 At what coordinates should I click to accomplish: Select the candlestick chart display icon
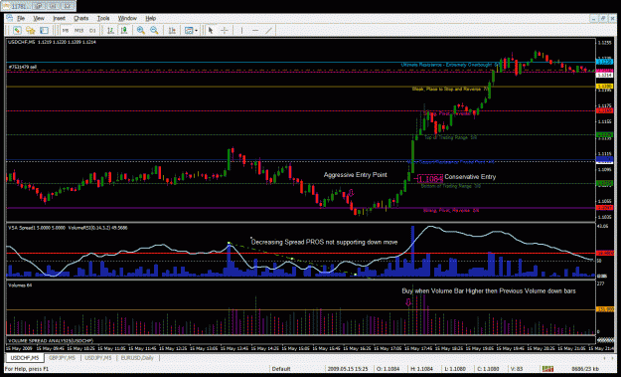point(124,30)
